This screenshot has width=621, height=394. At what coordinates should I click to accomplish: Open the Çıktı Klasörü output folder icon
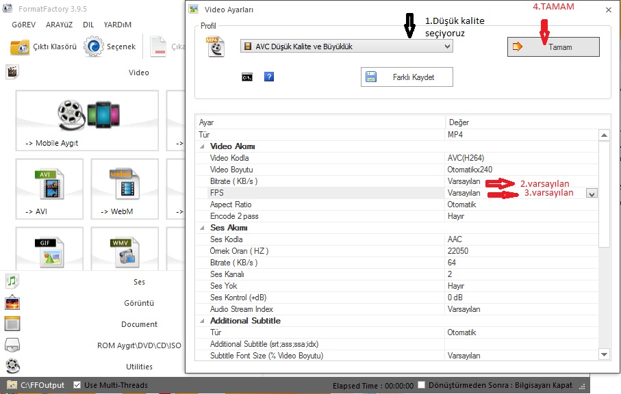point(19,47)
